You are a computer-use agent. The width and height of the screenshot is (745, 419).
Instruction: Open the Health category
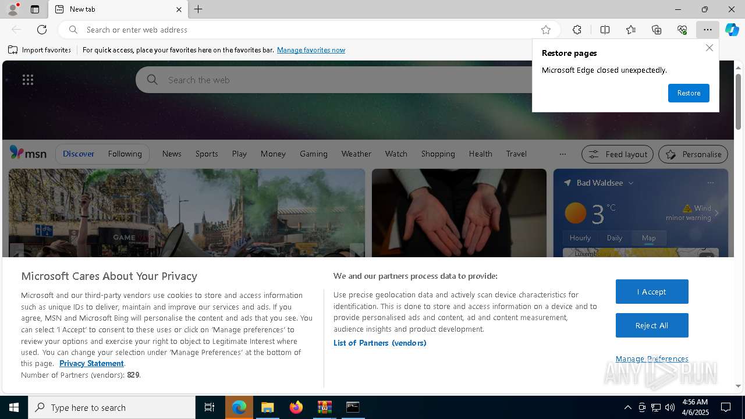pos(480,154)
